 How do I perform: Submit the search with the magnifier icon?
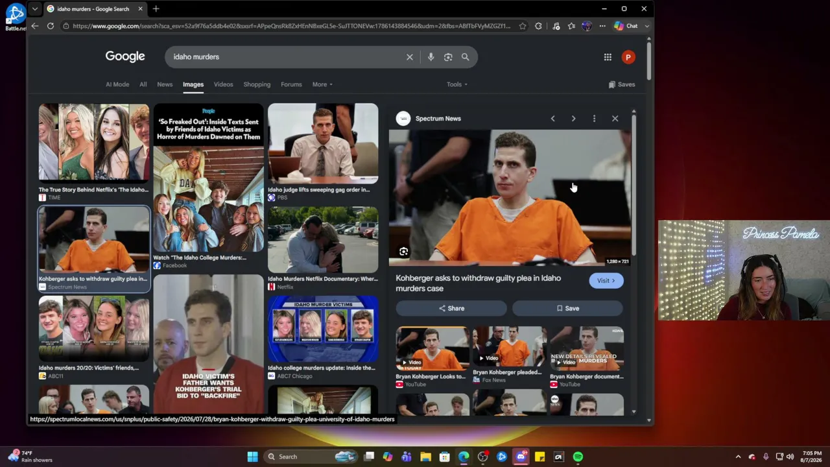[x=465, y=57]
